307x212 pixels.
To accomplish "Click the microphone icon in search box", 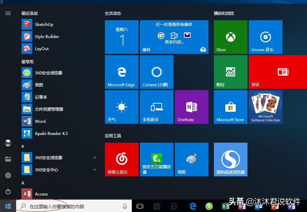I will pyautogui.click(x=125, y=206).
